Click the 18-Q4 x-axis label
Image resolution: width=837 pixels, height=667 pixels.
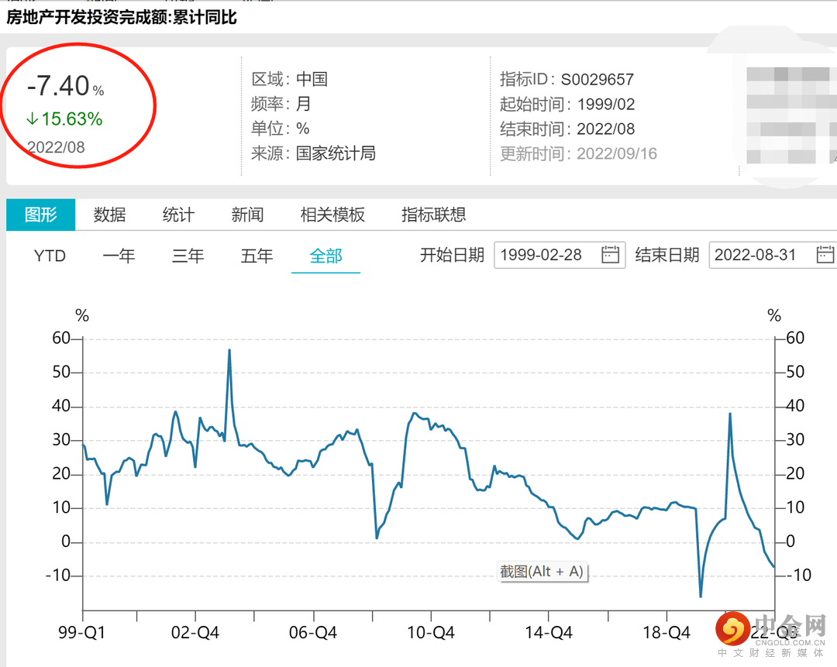click(666, 633)
